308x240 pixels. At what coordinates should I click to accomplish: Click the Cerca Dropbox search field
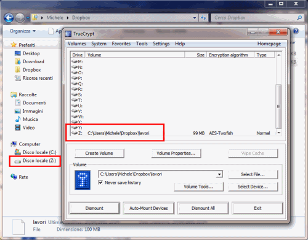(254, 18)
